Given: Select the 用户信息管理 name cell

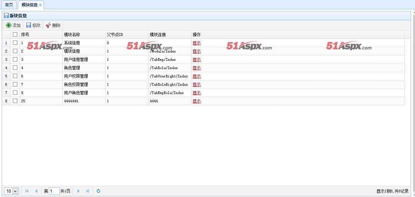Looking at the screenshot, I should coord(84,59).
